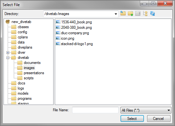Select the models label in tree

[x=23, y=93]
